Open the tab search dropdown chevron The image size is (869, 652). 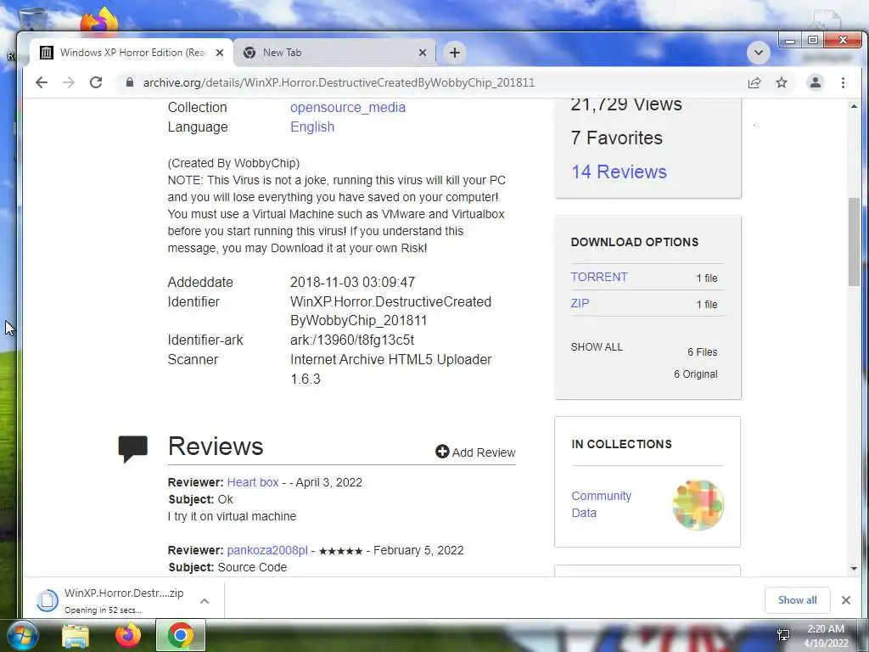[x=759, y=53]
